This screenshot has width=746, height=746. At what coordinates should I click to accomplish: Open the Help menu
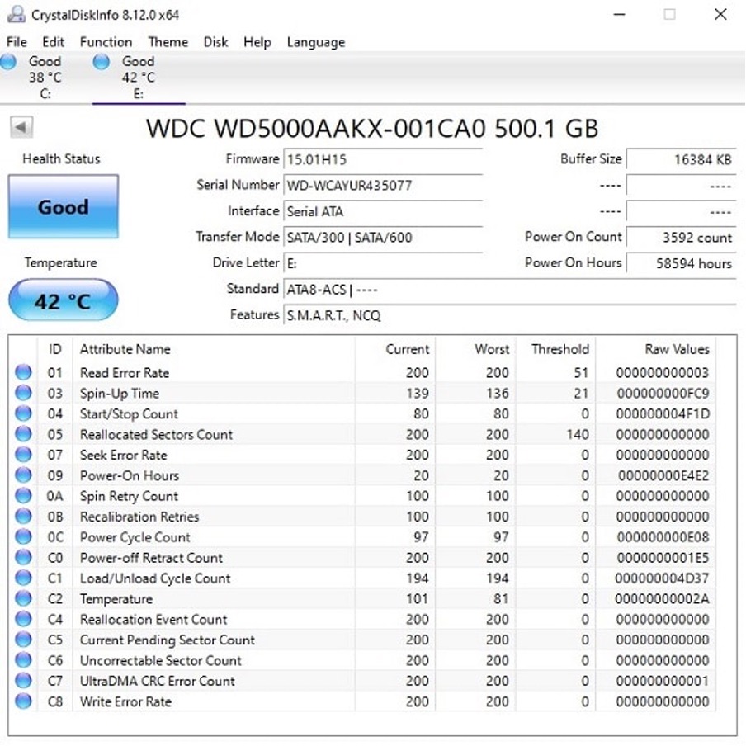(x=257, y=42)
